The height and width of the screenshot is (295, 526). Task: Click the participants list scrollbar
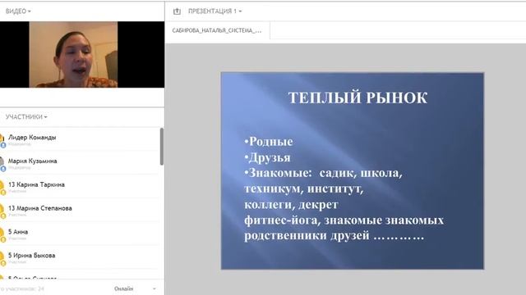(162, 147)
